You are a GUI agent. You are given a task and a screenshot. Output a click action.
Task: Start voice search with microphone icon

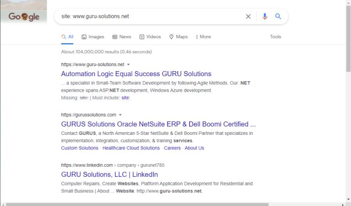pyautogui.click(x=265, y=16)
